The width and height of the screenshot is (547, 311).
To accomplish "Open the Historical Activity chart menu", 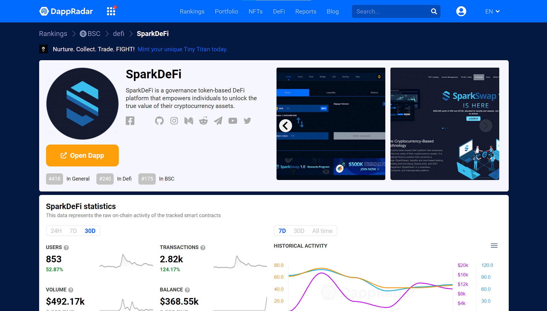I will click(x=494, y=246).
